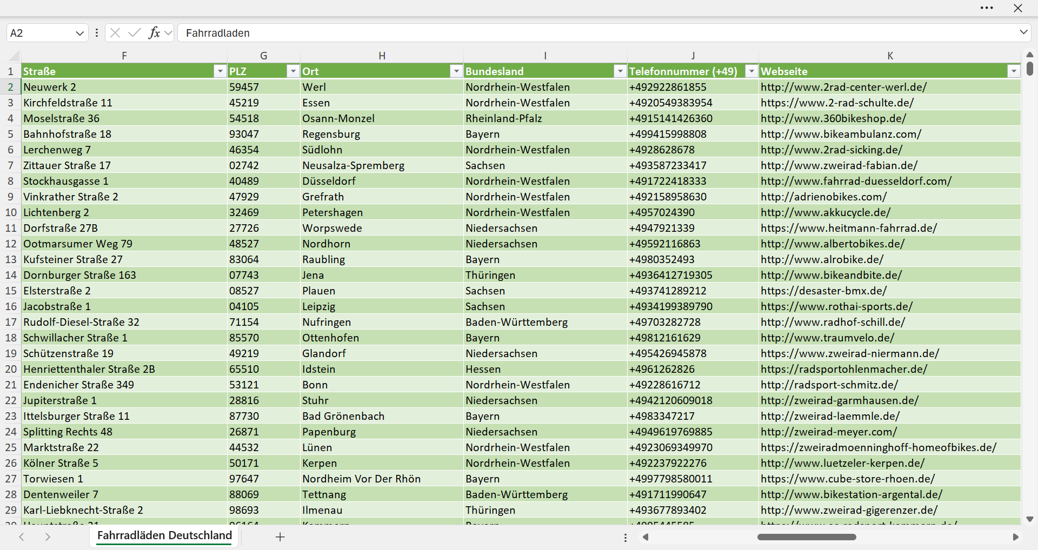The image size is (1038, 550).
Task: Go to next sheet with right arrow
Action: (48, 537)
